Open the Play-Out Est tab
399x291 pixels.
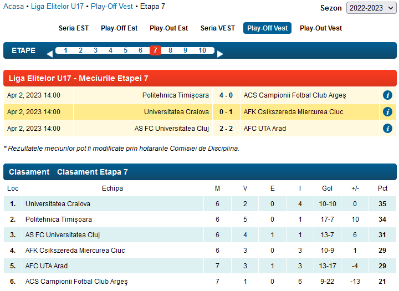pyautogui.click(x=168, y=28)
